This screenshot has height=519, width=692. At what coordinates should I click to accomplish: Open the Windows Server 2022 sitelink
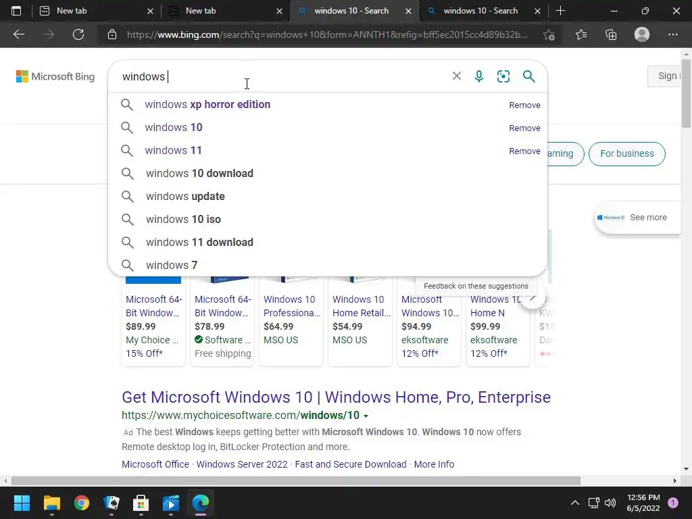coord(242,464)
